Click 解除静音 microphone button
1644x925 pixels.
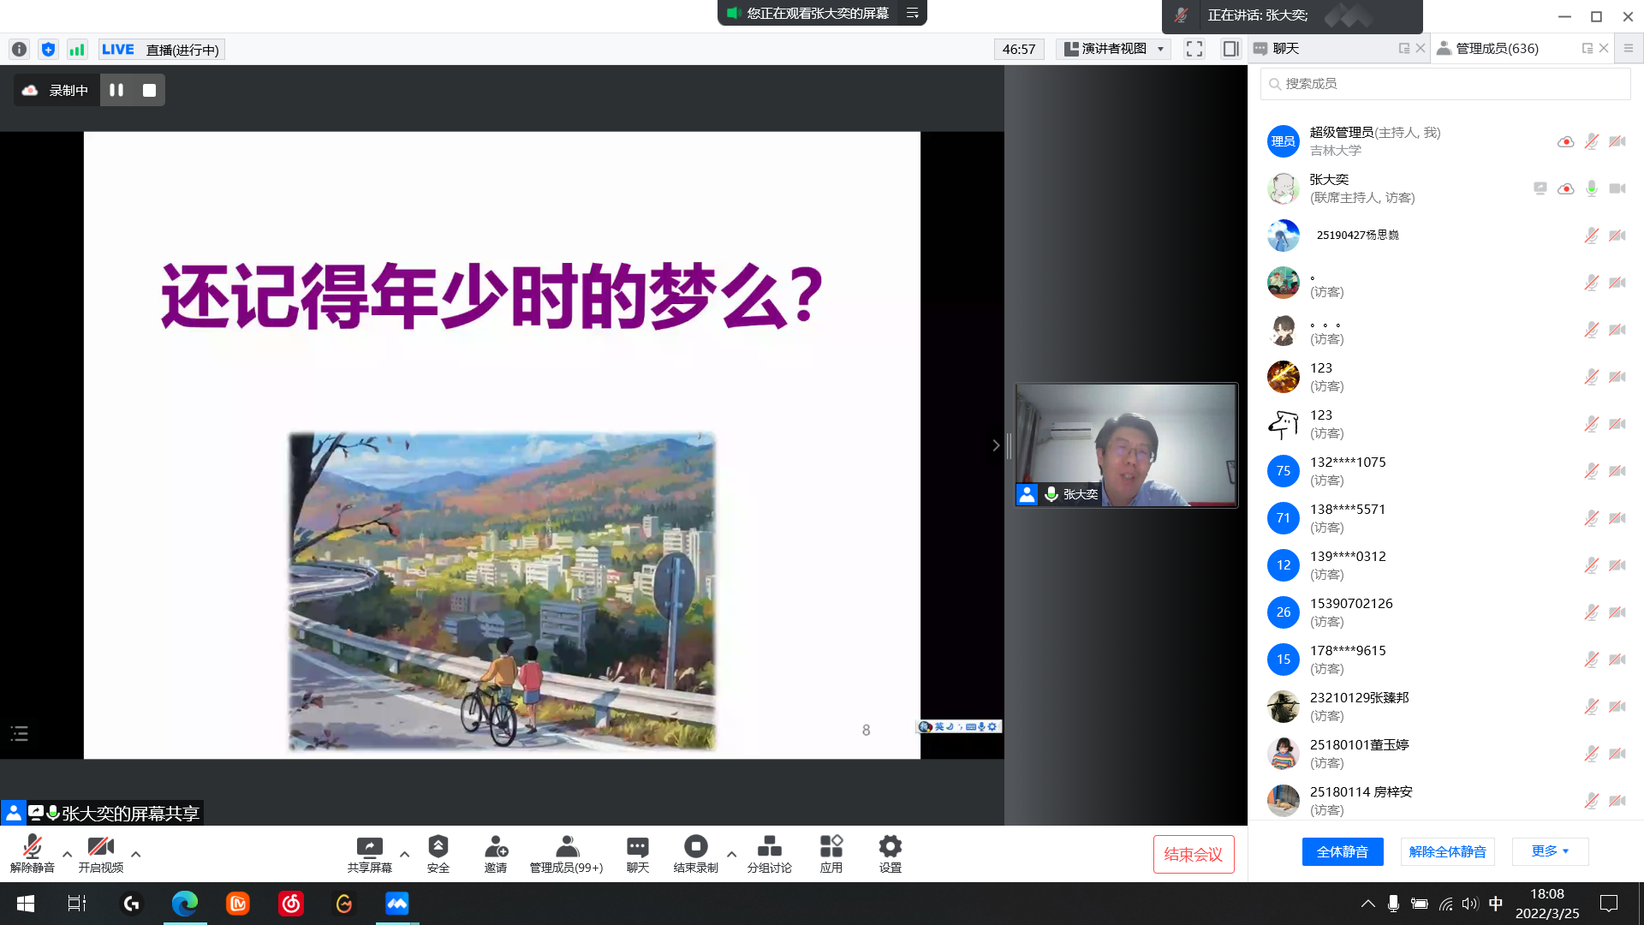[x=33, y=853]
